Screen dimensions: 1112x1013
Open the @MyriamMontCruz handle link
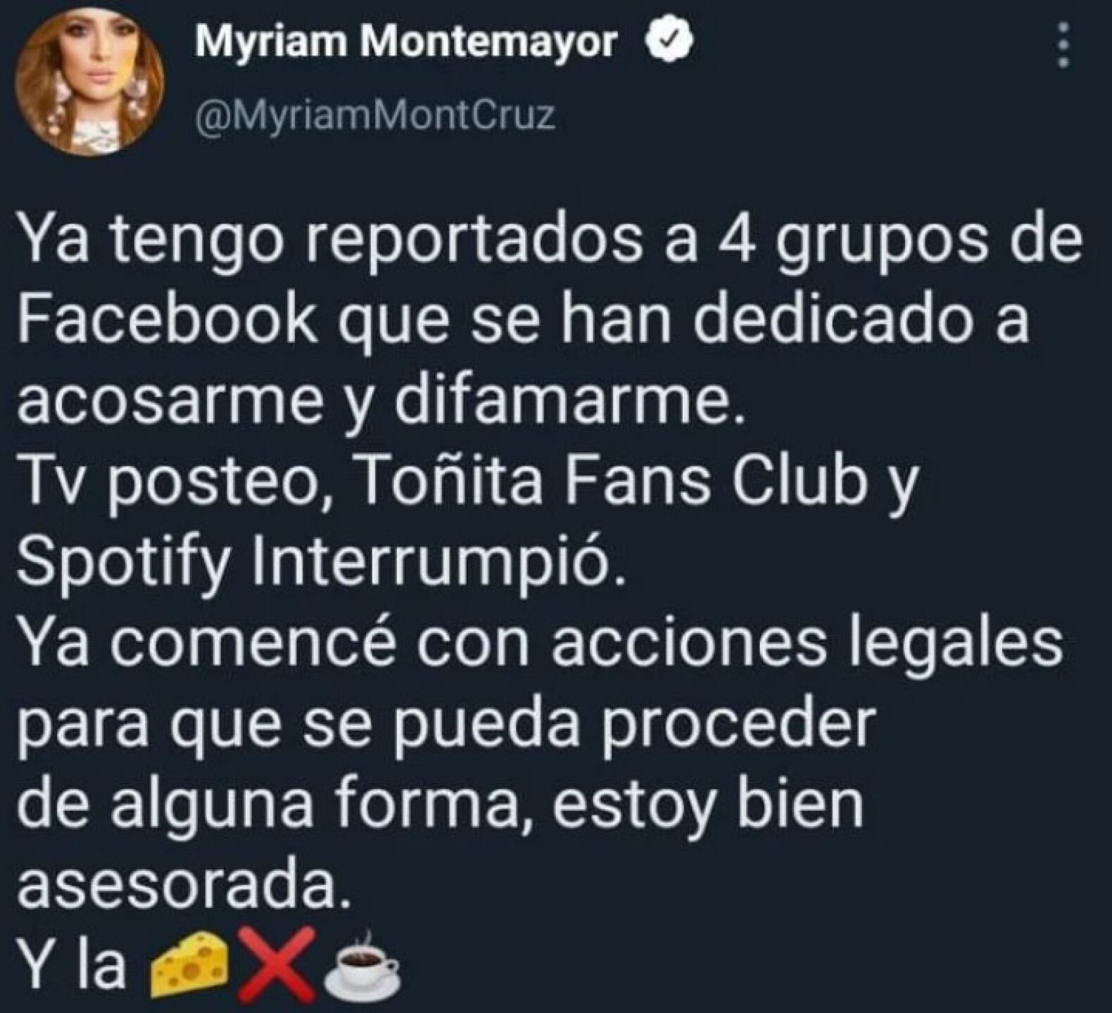pyautogui.click(x=374, y=115)
